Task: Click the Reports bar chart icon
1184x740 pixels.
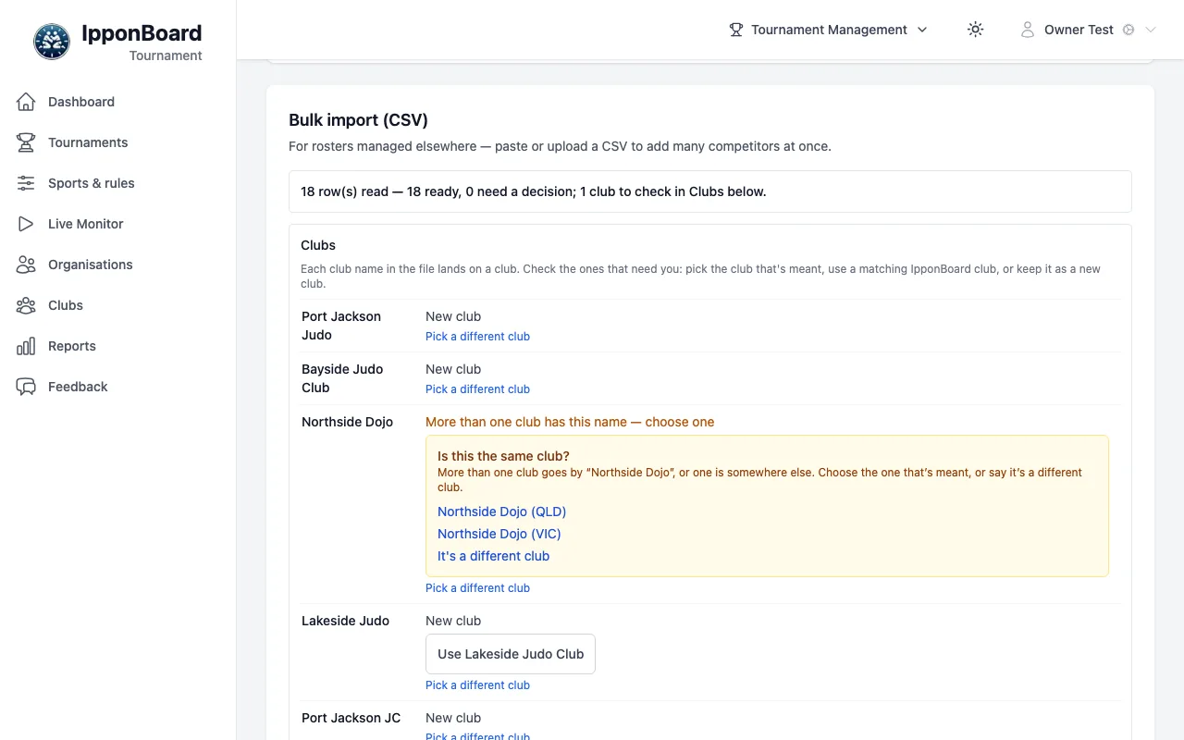Action: pos(26,346)
